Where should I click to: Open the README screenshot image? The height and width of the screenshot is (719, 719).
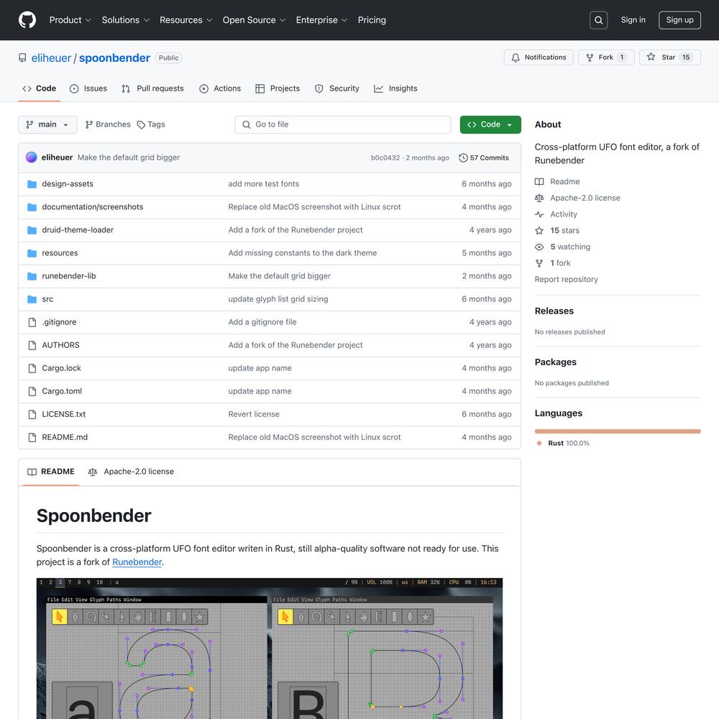(x=270, y=649)
